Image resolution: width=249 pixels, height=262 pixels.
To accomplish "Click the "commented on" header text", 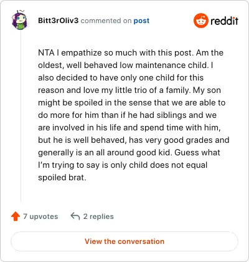I will [106, 21].
